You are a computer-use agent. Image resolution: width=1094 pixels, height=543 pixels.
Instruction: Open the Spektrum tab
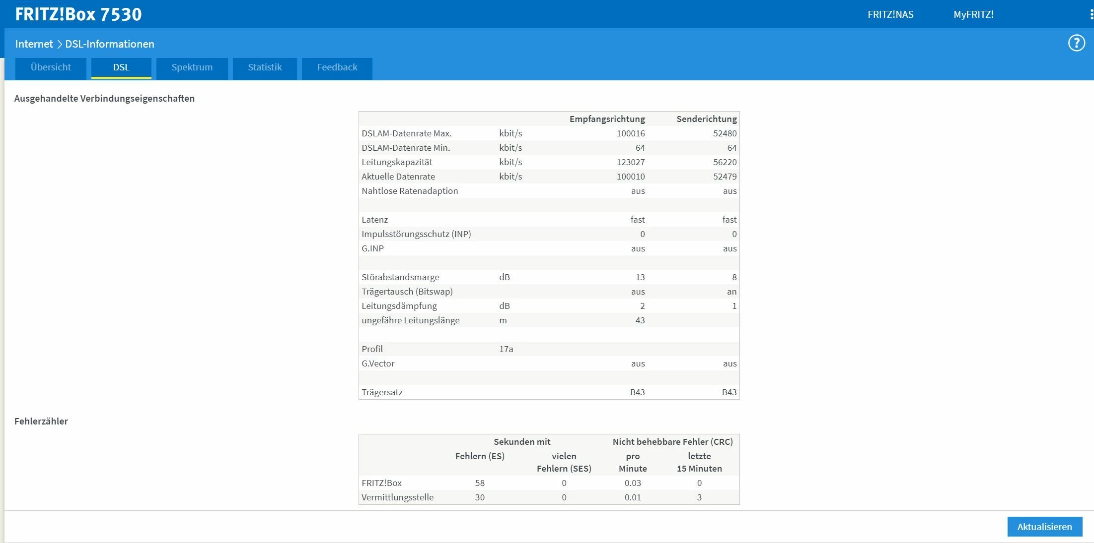coord(192,67)
